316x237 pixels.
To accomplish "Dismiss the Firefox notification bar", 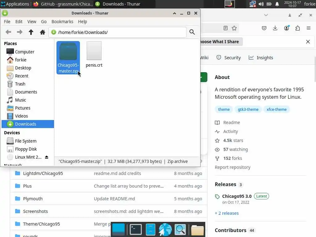I will pyautogui.click(x=308, y=42).
